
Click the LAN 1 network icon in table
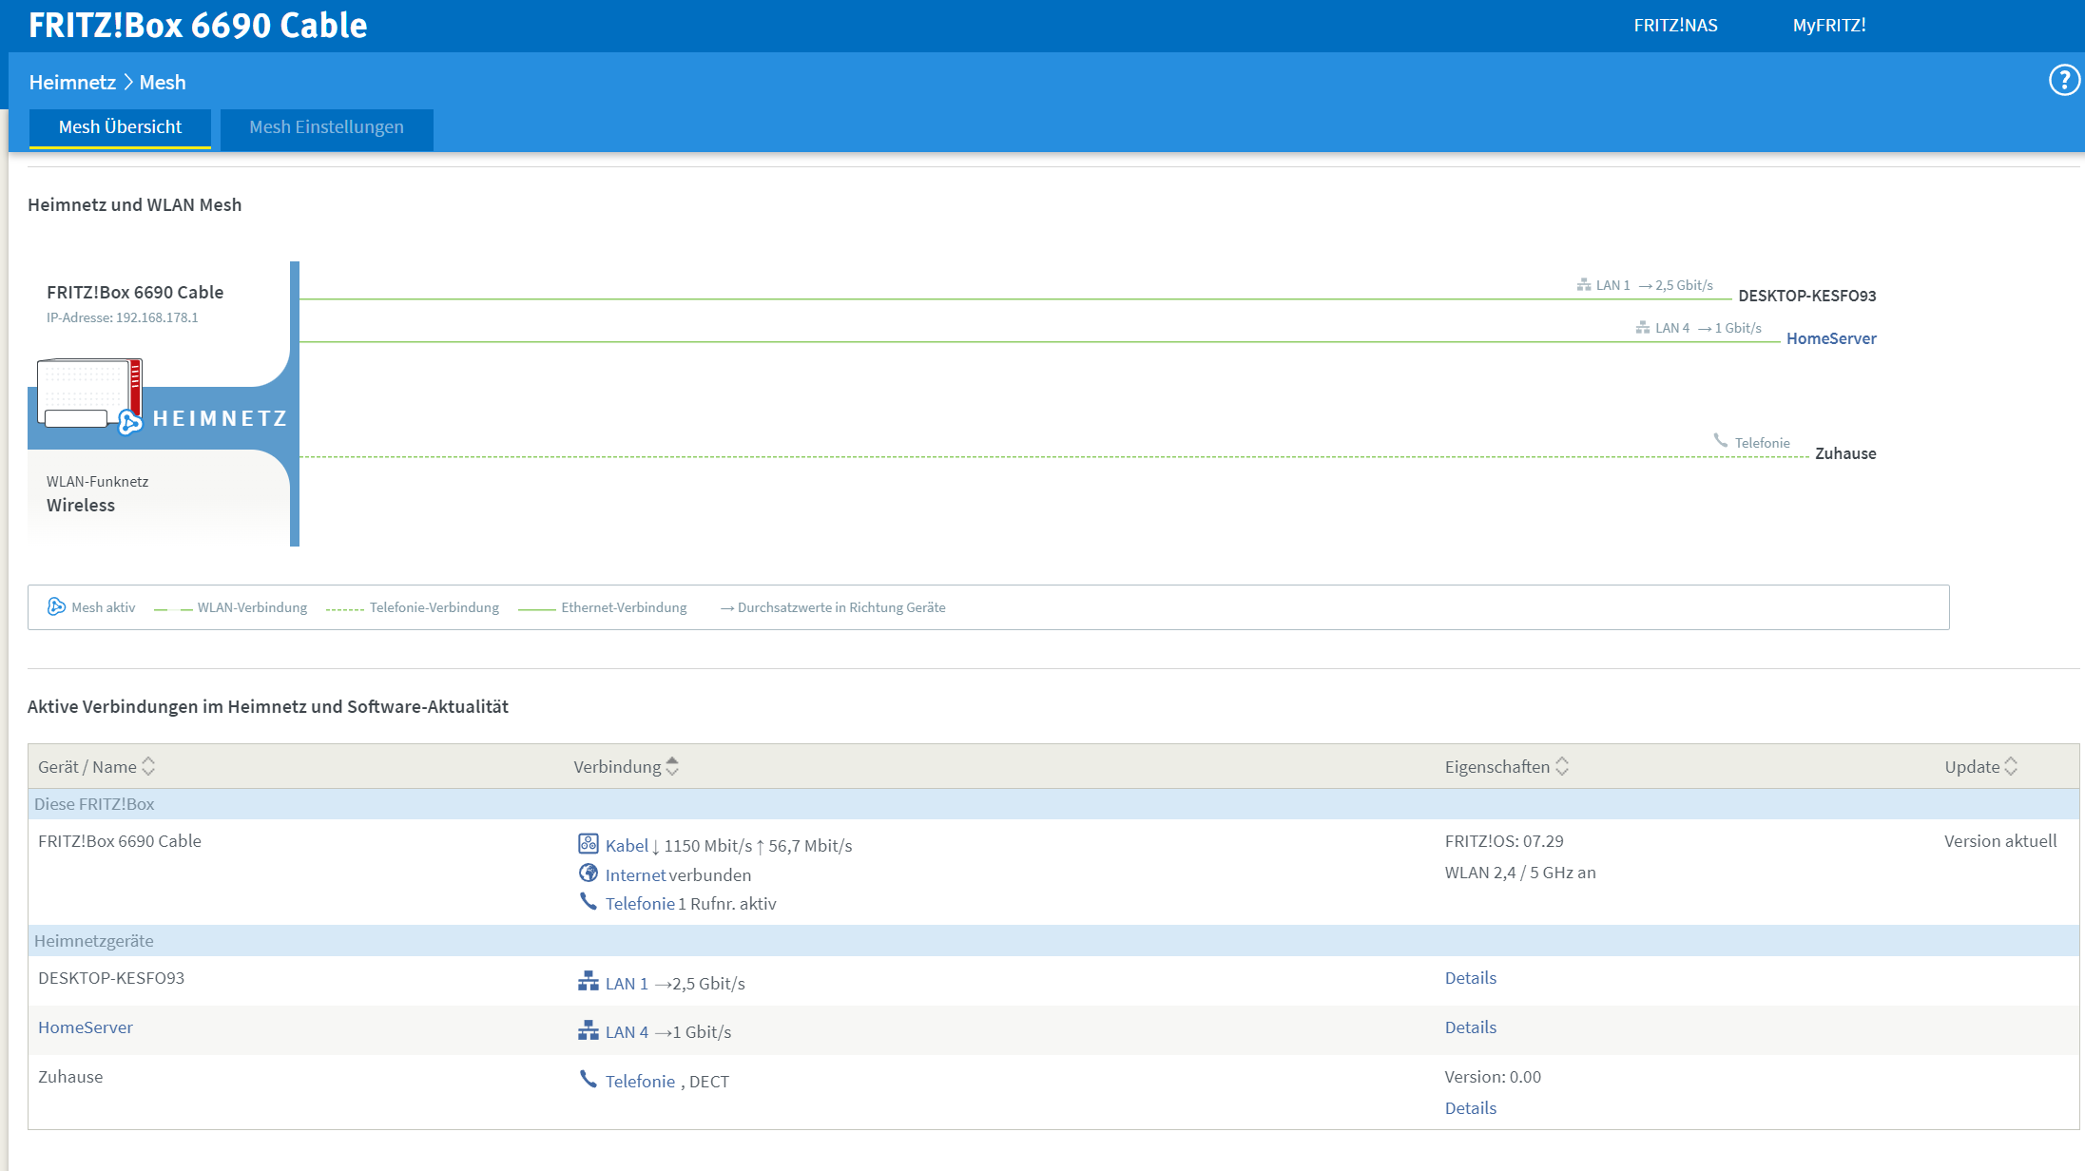pyautogui.click(x=589, y=982)
